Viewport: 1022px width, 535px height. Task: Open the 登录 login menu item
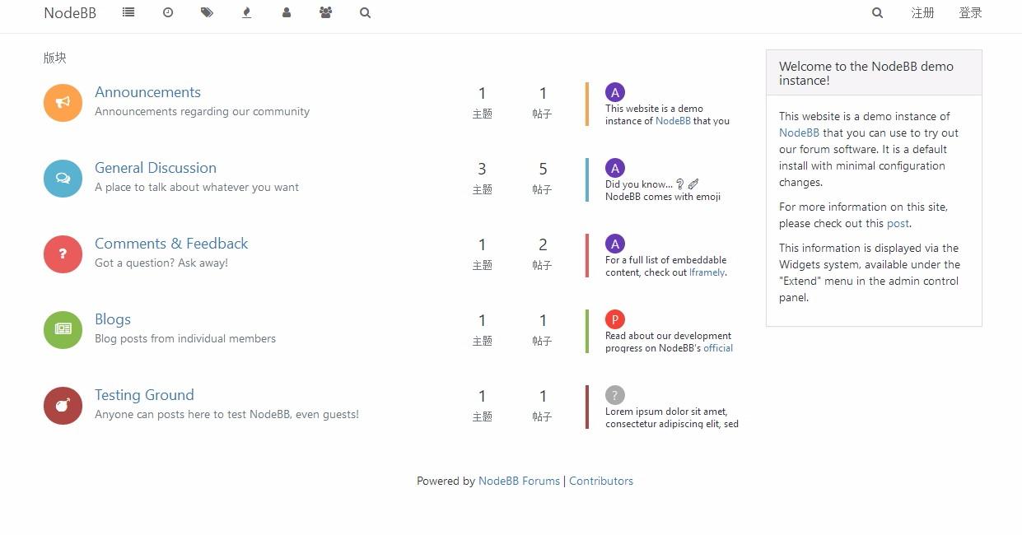970,12
